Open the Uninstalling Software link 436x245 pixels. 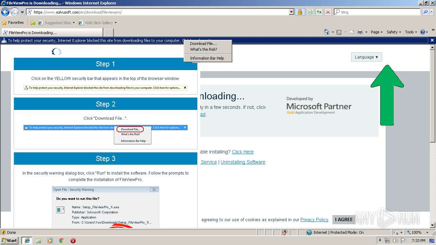(x=243, y=162)
